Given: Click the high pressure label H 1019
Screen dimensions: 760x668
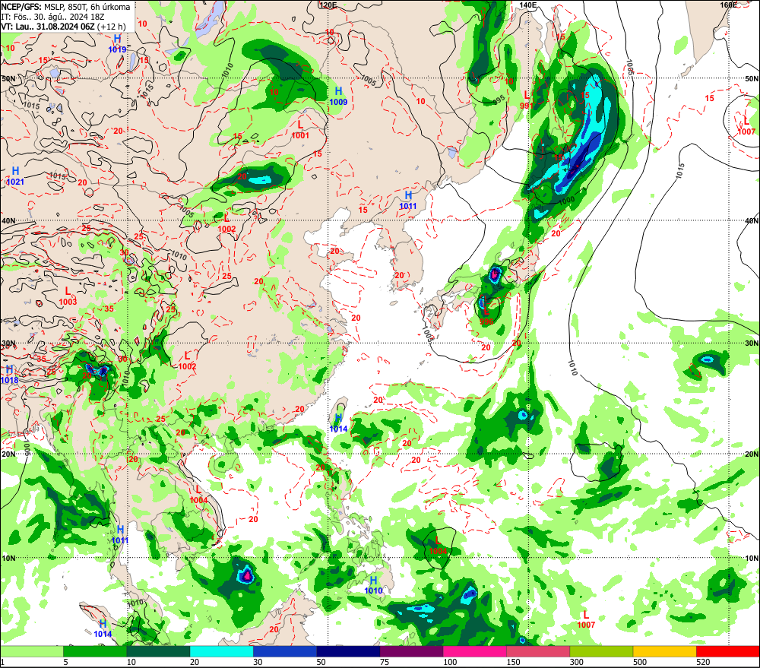Looking at the screenshot, I should click(117, 43).
